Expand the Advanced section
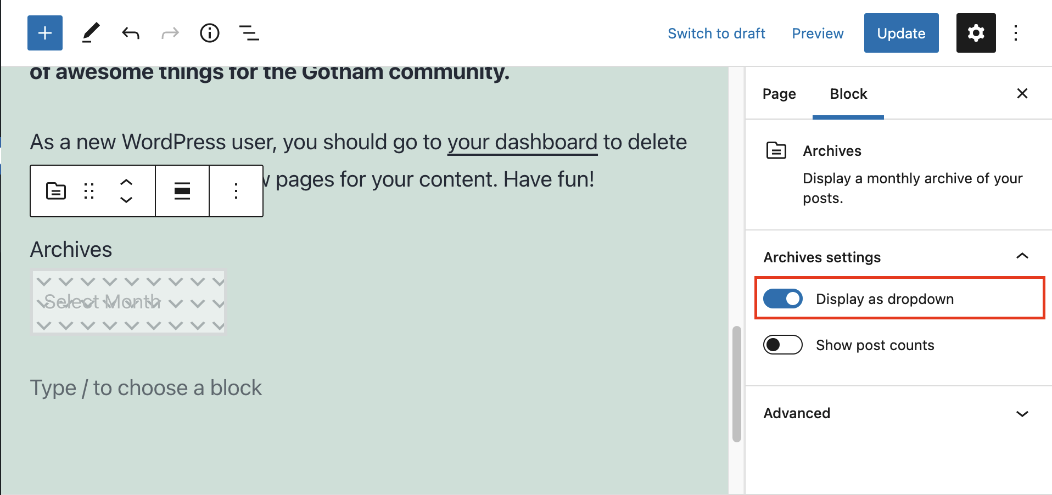 [1021, 413]
